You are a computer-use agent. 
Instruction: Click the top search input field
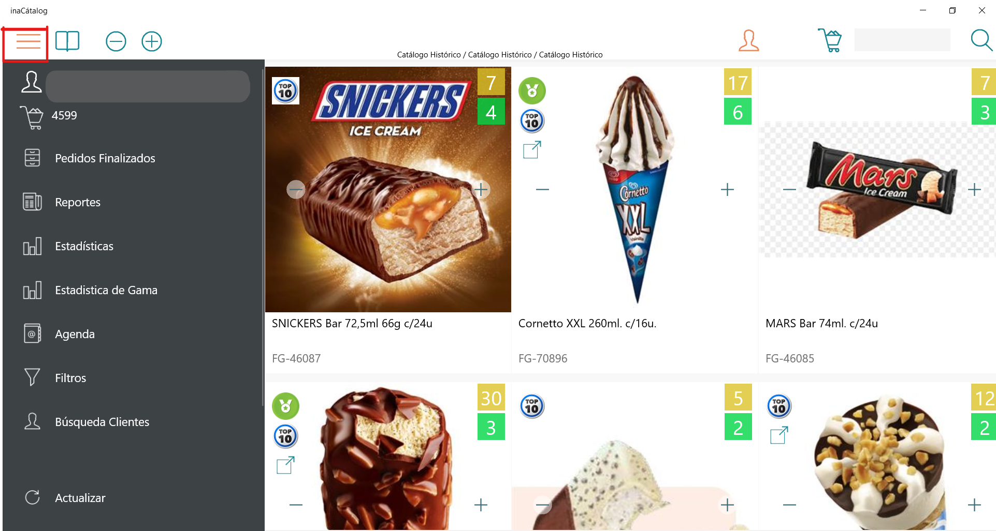902,40
